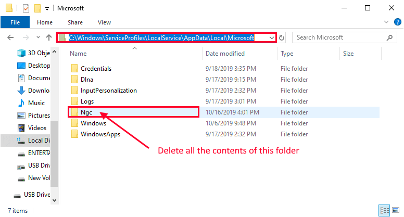The width and height of the screenshot is (404, 217).
Task: Expand the address bar history dropdown
Action: click(272, 37)
